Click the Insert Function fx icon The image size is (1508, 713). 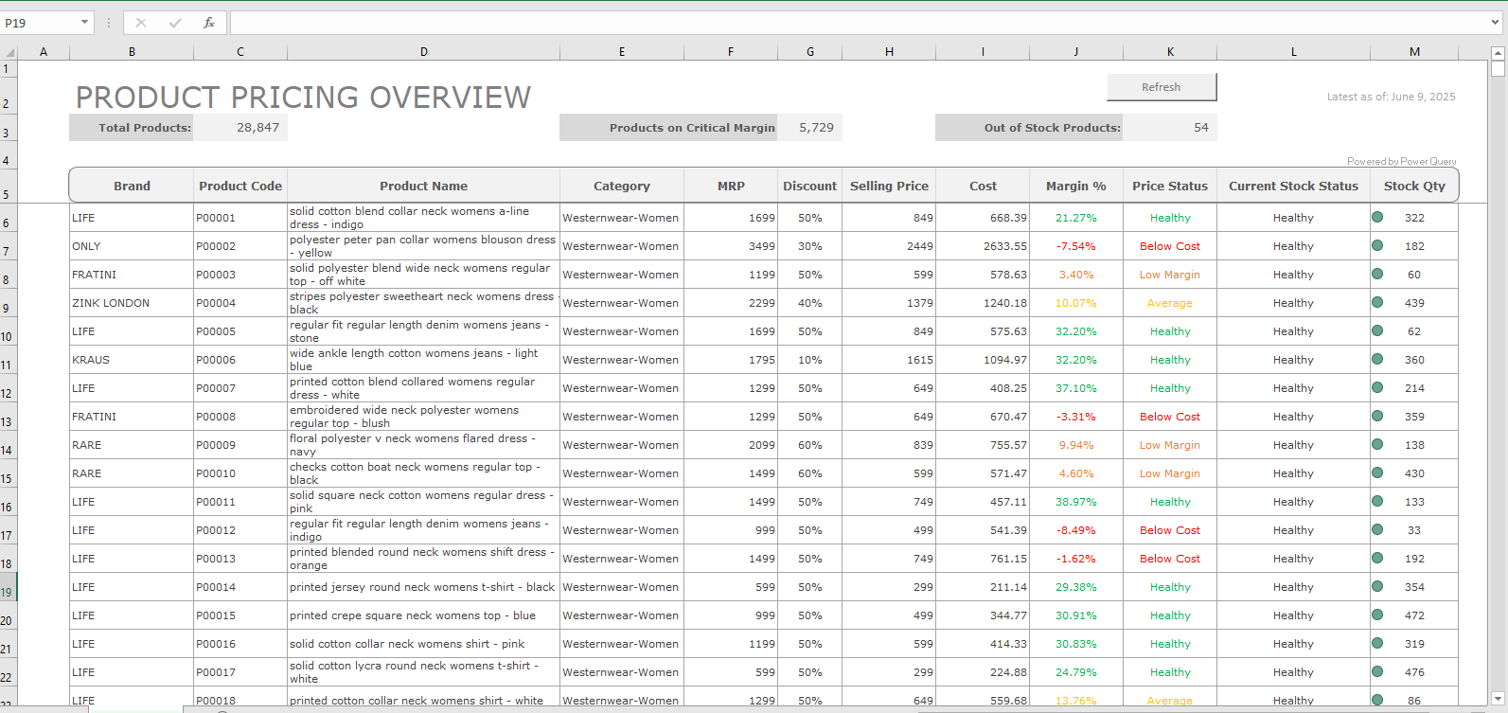coord(209,23)
